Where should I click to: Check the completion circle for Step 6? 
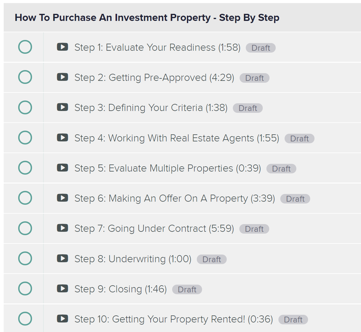point(25,198)
